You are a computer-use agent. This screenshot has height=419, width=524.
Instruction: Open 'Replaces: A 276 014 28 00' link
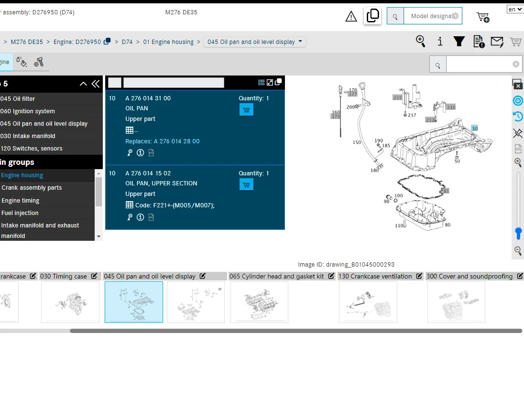pyautogui.click(x=163, y=141)
